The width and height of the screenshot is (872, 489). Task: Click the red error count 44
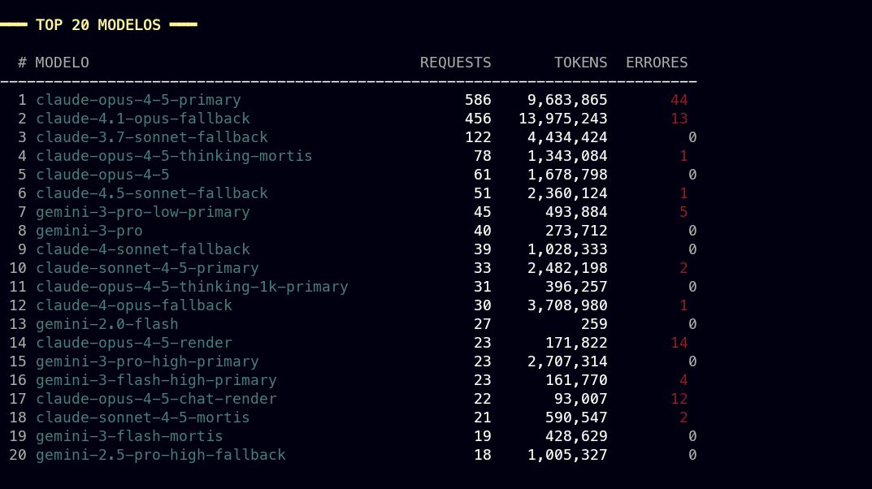tap(679, 100)
